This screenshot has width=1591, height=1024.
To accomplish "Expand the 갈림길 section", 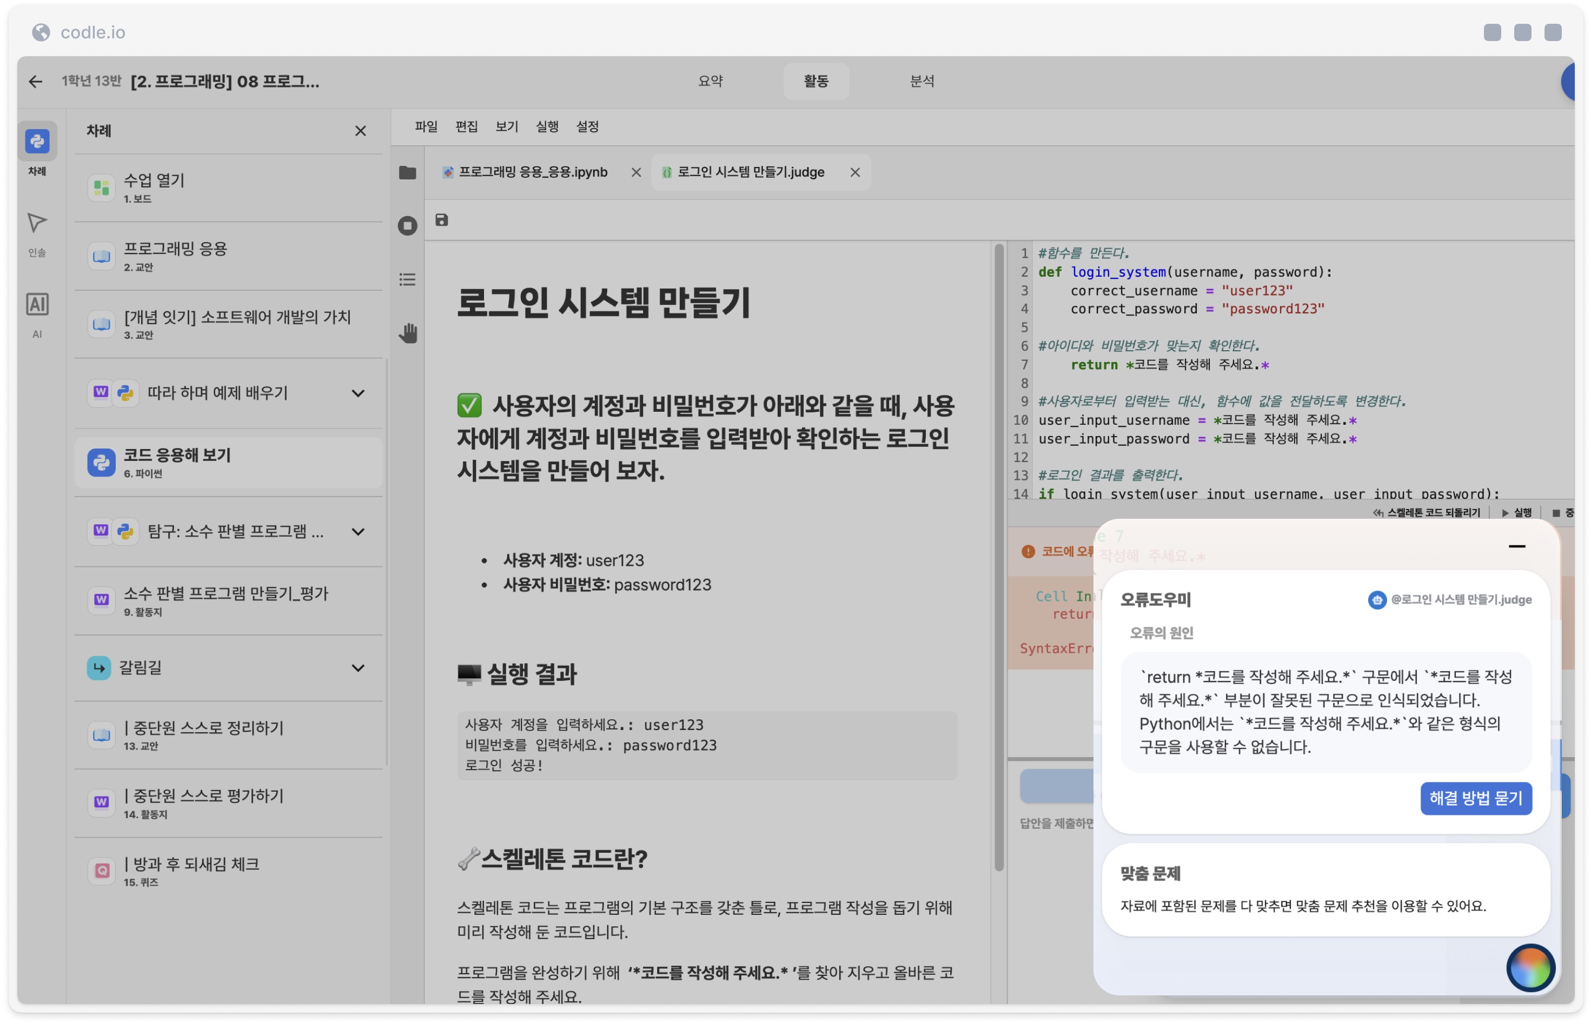I will point(358,667).
